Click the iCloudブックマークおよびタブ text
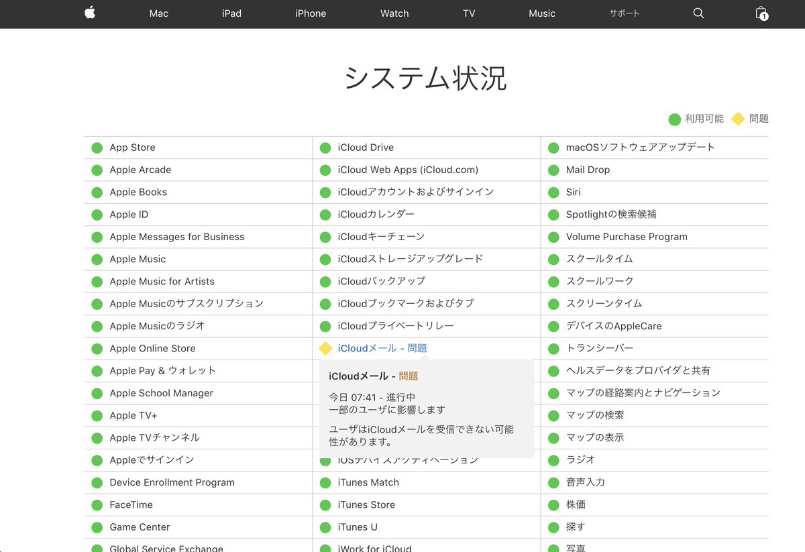This screenshot has width=805, height=552. click(405, 303)
